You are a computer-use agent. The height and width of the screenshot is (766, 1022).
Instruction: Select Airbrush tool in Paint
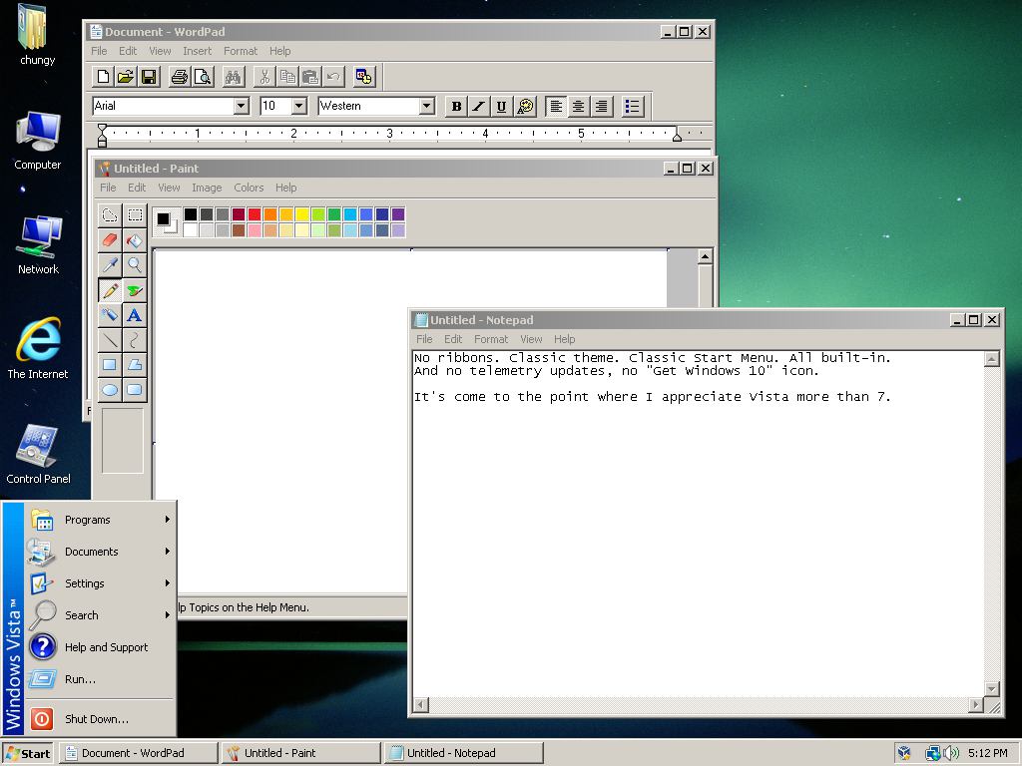(x=110, y=315)
